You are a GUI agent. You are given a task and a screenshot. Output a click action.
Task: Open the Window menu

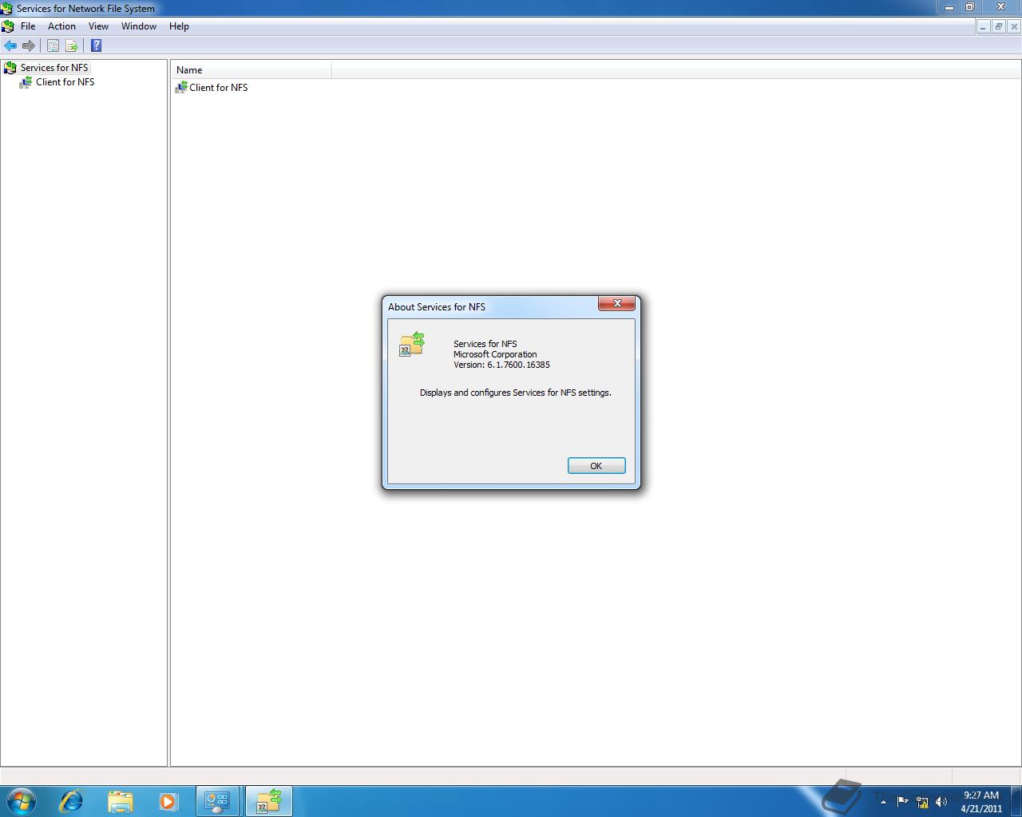click(139, 26)
